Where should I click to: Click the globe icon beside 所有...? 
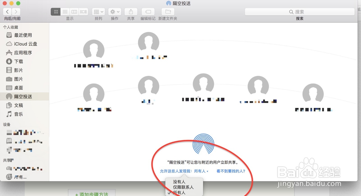click(x=9, y=177)
